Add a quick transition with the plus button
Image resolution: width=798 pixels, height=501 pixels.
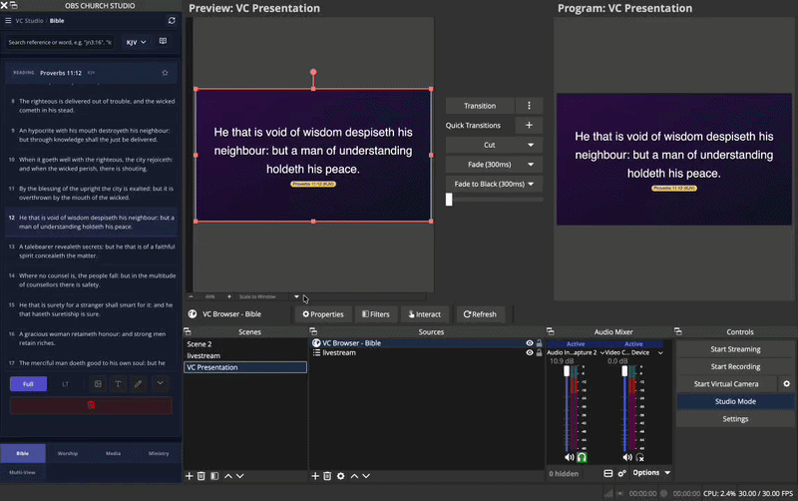pyautogui.click(x=529, y=126)
